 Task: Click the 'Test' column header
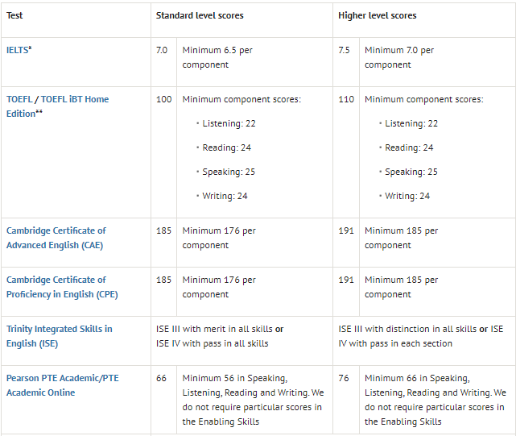point(14,15)
